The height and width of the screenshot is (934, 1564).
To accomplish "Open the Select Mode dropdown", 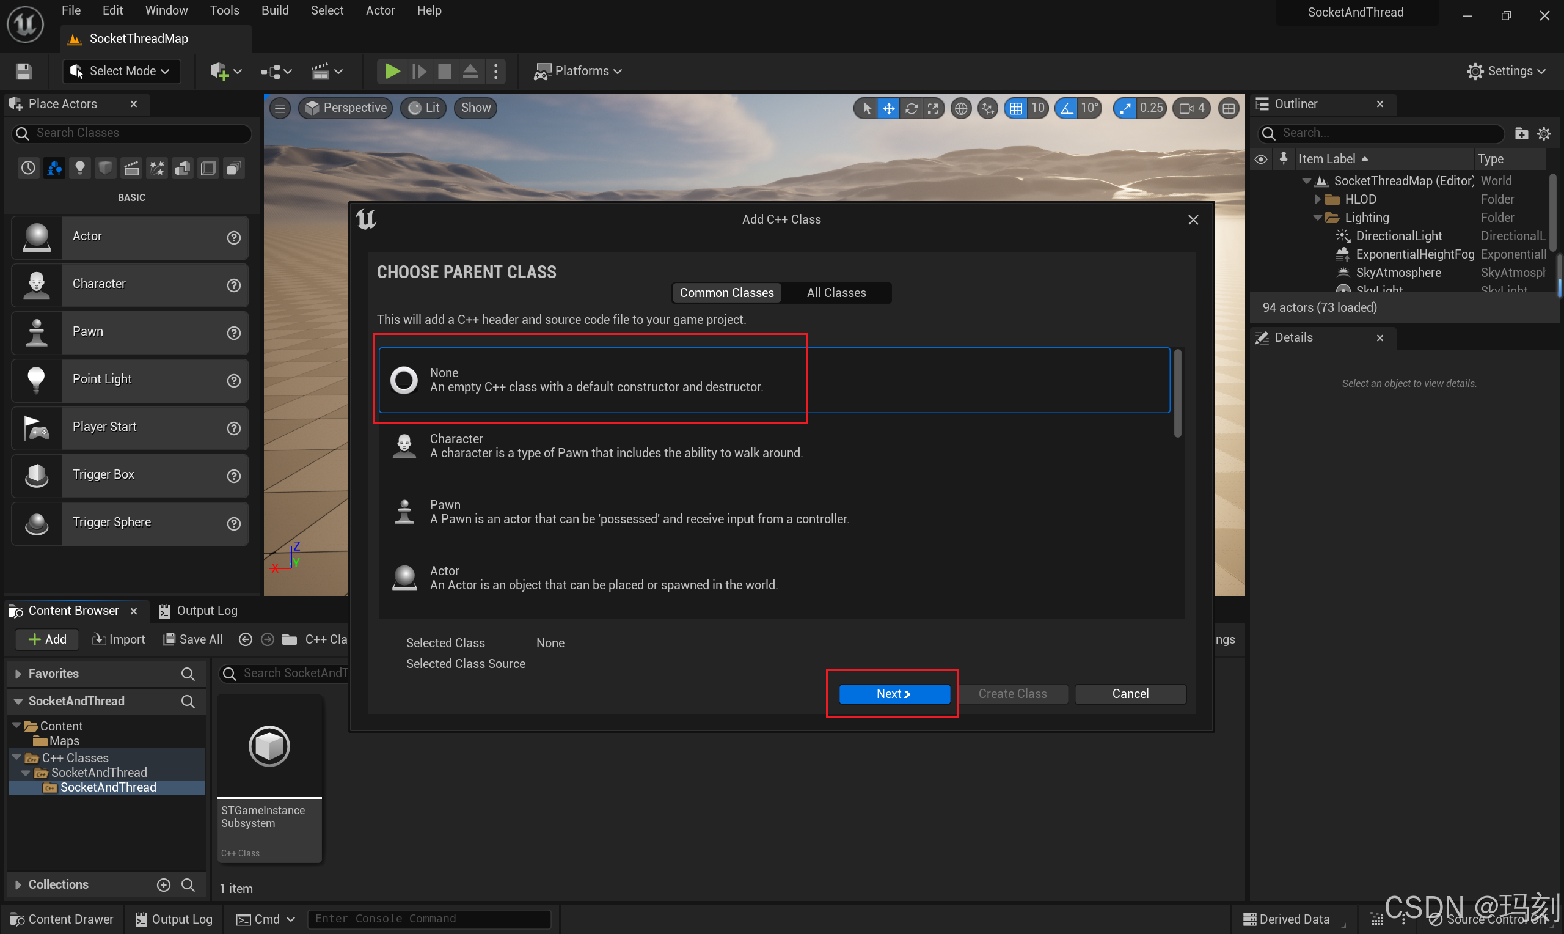I will [x=122, y=71].
